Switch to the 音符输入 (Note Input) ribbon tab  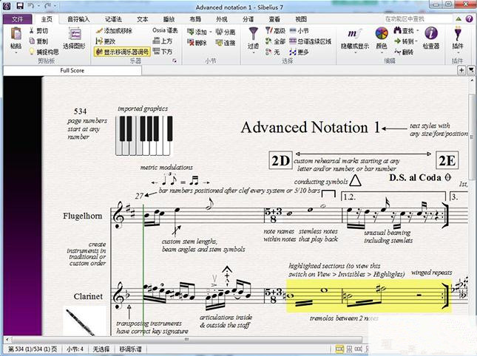(x=79, y=18)
